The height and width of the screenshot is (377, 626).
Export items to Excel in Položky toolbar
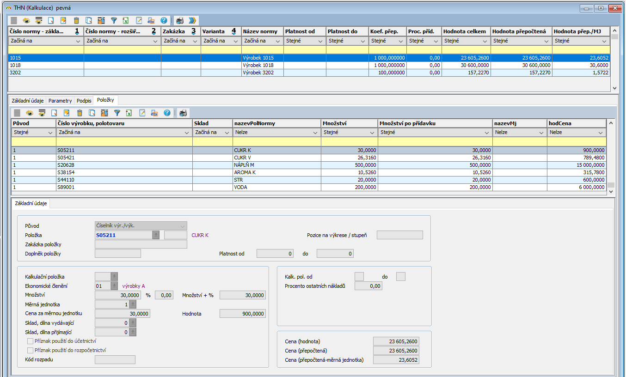click(129, 113)
